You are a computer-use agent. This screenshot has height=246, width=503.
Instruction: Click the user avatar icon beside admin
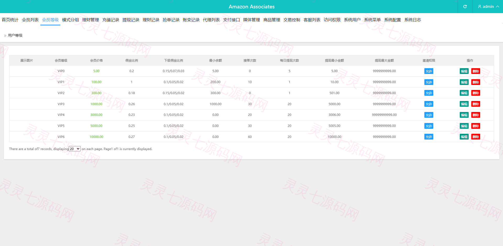[480, 7]
